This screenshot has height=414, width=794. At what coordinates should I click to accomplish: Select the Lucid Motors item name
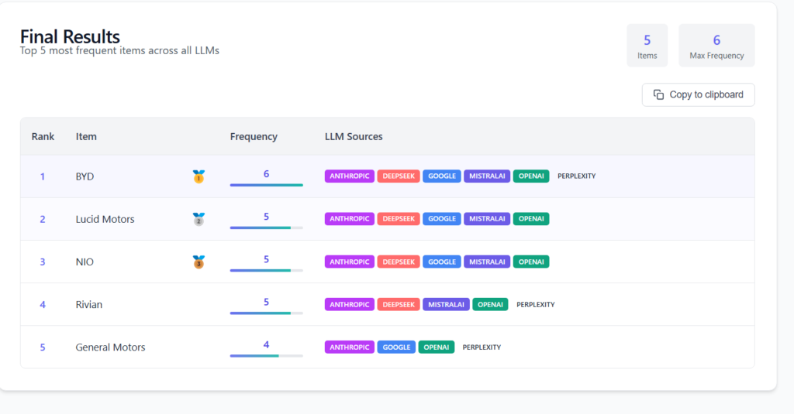[x=105, y=219]
